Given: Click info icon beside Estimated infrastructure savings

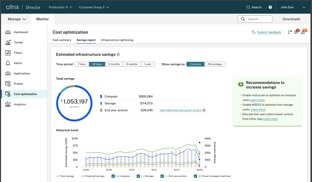Looking at the screenshot, I should pyautogui.click(x=118, y=54).
